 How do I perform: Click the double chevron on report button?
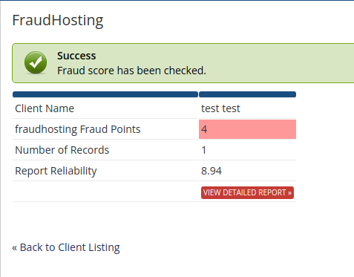coord(289,193)
